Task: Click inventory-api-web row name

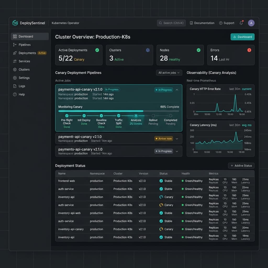Action: (69, 213)
